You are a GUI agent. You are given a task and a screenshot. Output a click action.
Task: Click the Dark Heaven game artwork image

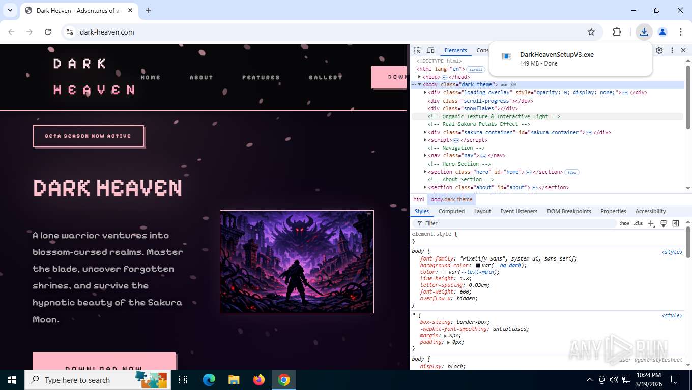click(x=297, y=262)
